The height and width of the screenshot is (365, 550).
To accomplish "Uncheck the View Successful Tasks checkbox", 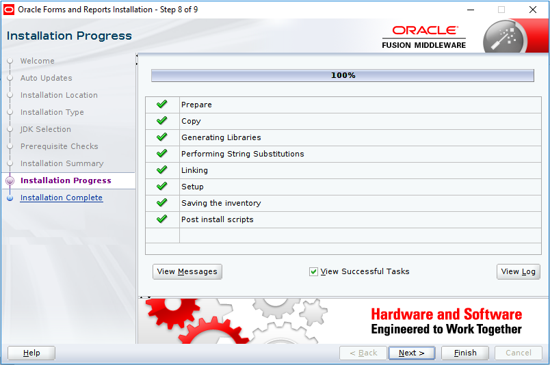I will 314,271.
